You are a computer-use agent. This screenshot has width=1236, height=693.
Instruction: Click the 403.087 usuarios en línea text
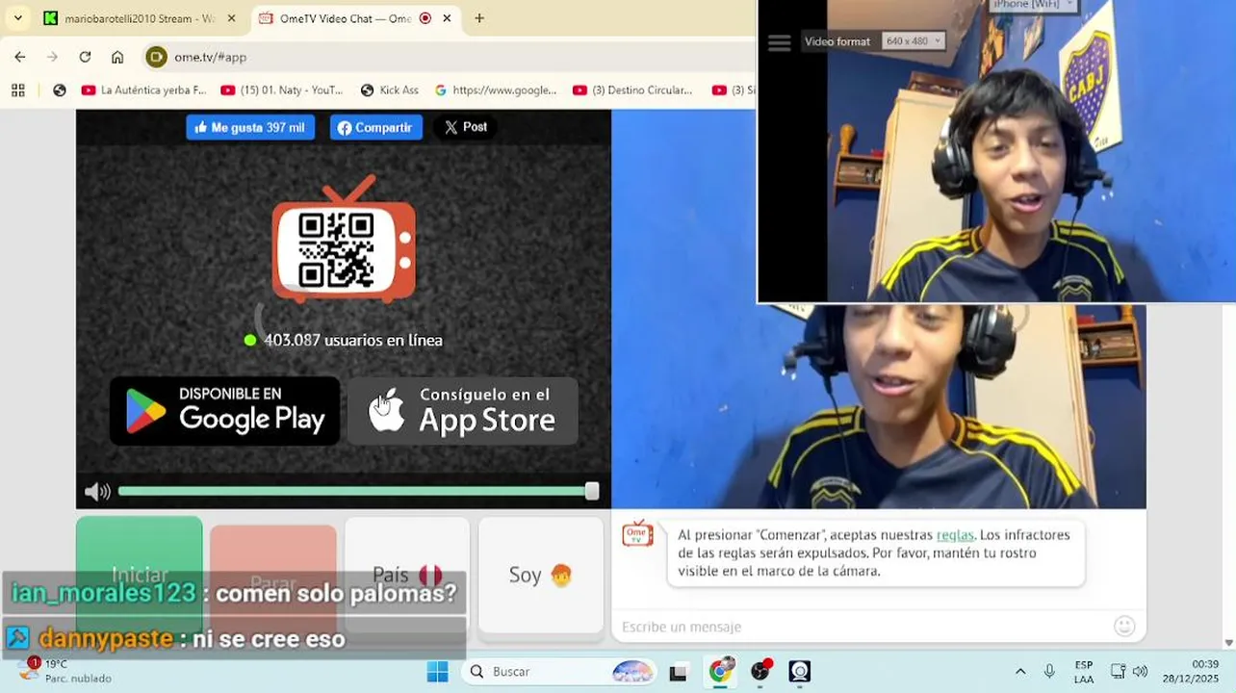coord(353,340)
